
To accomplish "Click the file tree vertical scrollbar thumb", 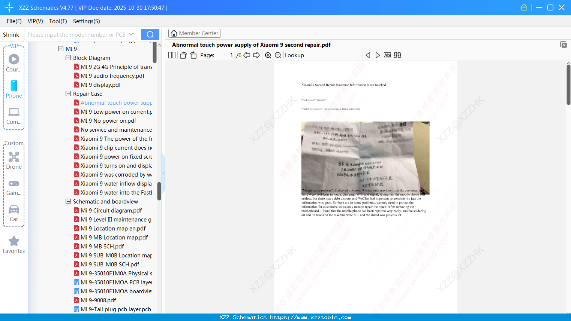I will (x=159, y=191).
